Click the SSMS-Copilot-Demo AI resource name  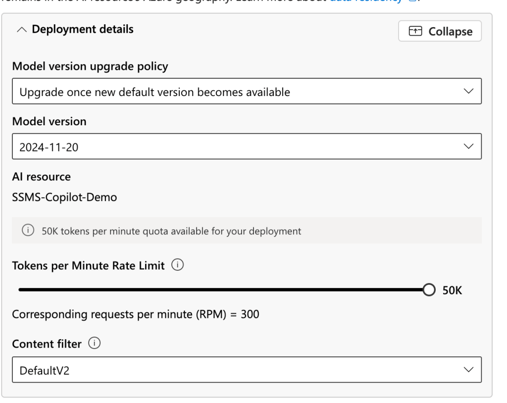(64, 198)
